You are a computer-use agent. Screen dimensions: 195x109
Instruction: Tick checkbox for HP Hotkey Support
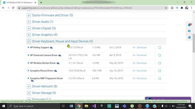pyautogui.click(x=160, y=48)
